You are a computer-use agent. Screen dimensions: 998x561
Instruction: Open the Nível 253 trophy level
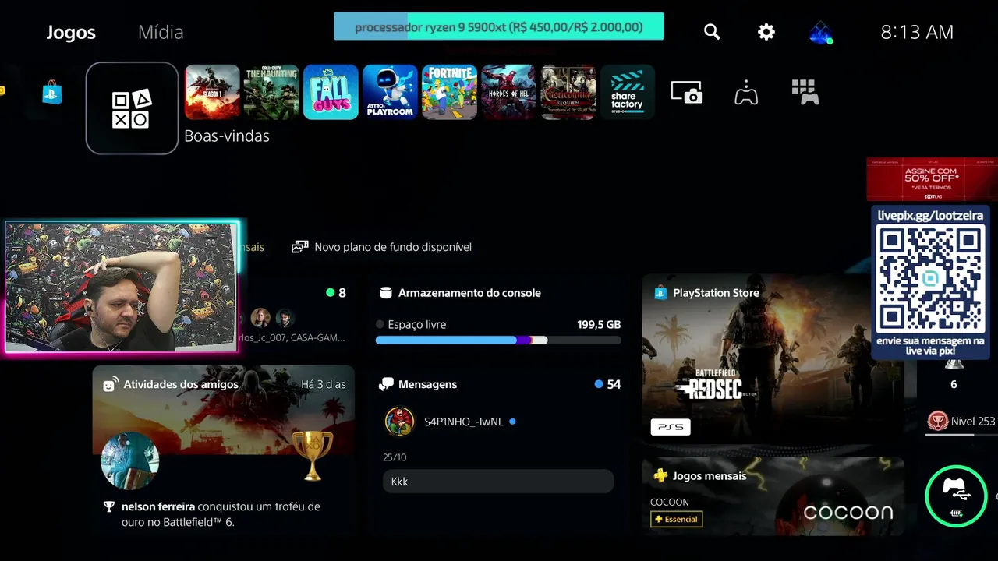coord(961,422)
